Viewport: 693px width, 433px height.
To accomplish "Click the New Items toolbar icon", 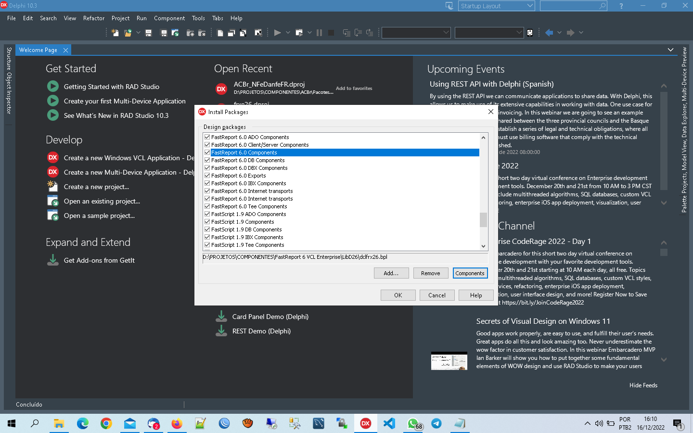I will pos(115,33).
